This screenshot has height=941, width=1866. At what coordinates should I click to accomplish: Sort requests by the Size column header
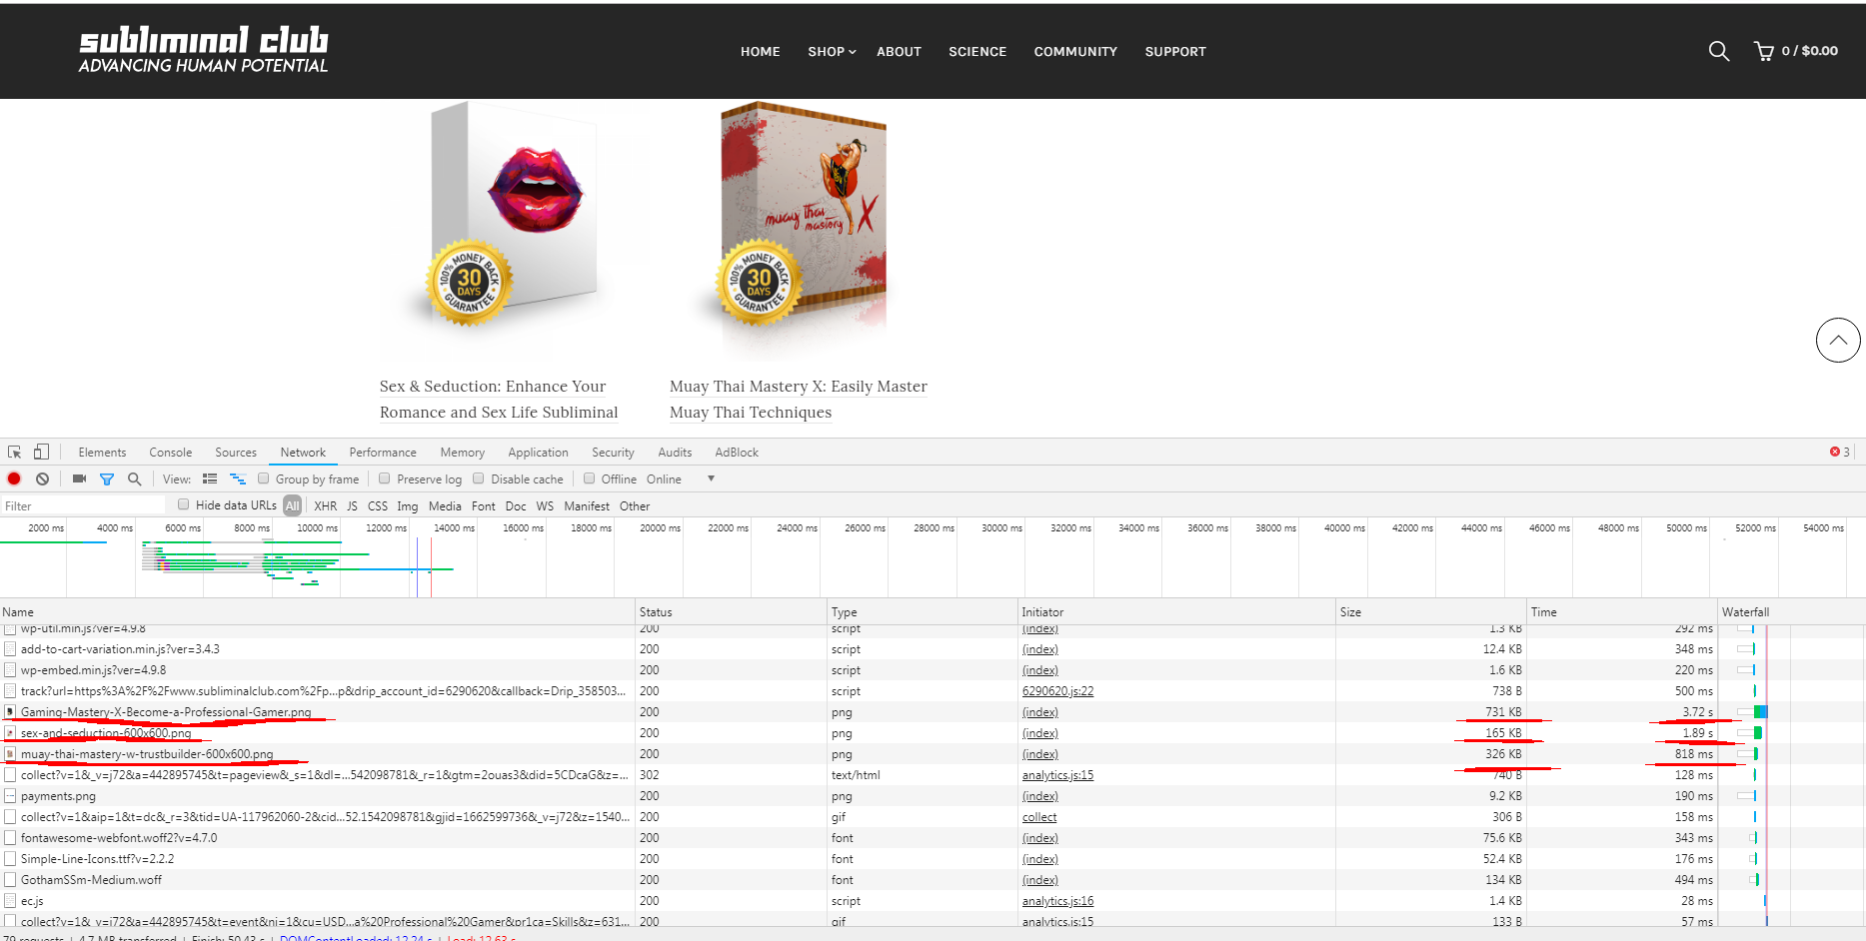(1430, 612)
